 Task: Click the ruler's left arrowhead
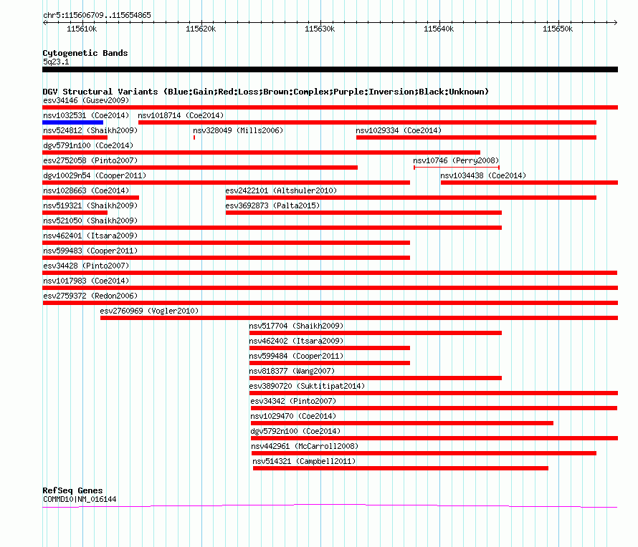44,23
